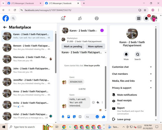Select Mute notifications option
162x130 pixels.
tap(124, 95)
